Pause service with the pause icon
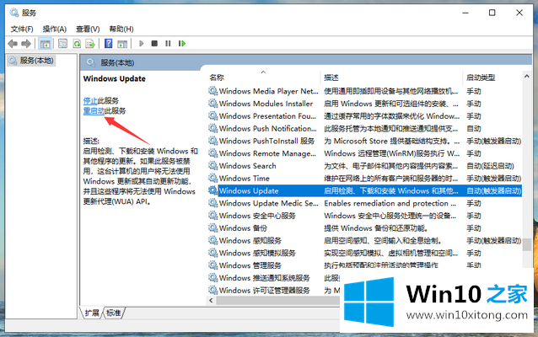This screenshot has width=538, height=337. pyautogui.click(x=168, y=44)
